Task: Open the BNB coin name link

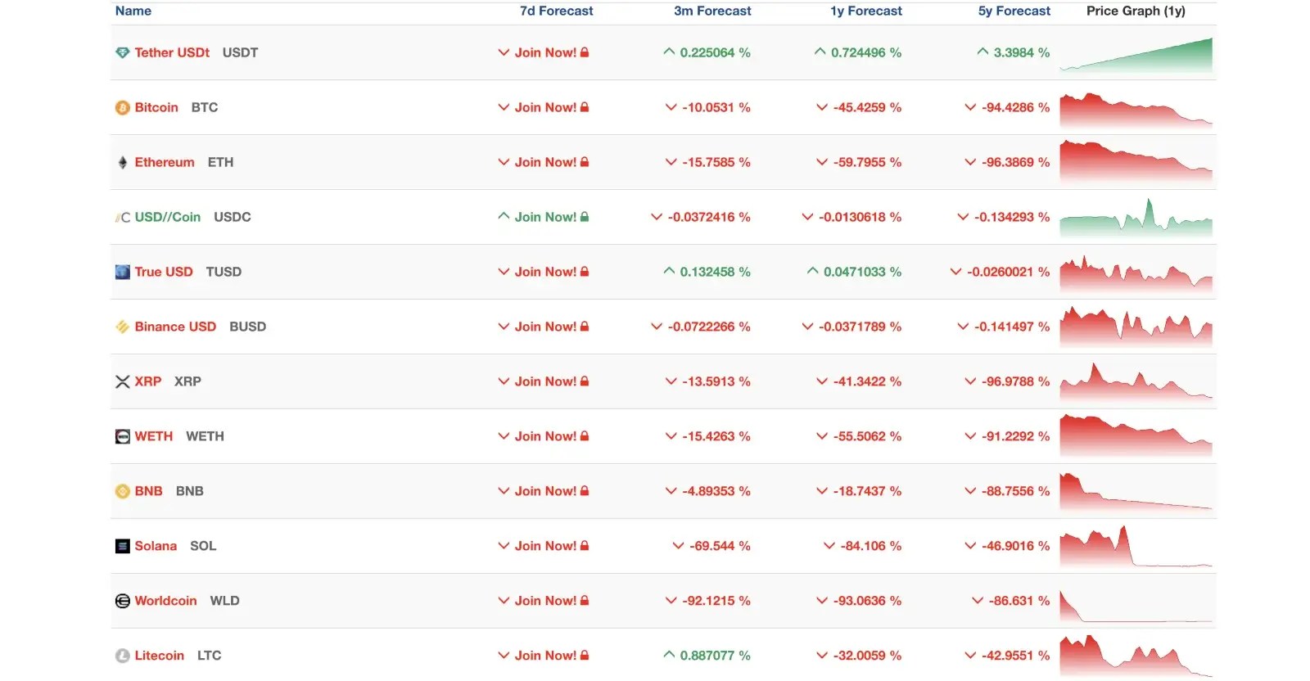Action: click(149, 491)
